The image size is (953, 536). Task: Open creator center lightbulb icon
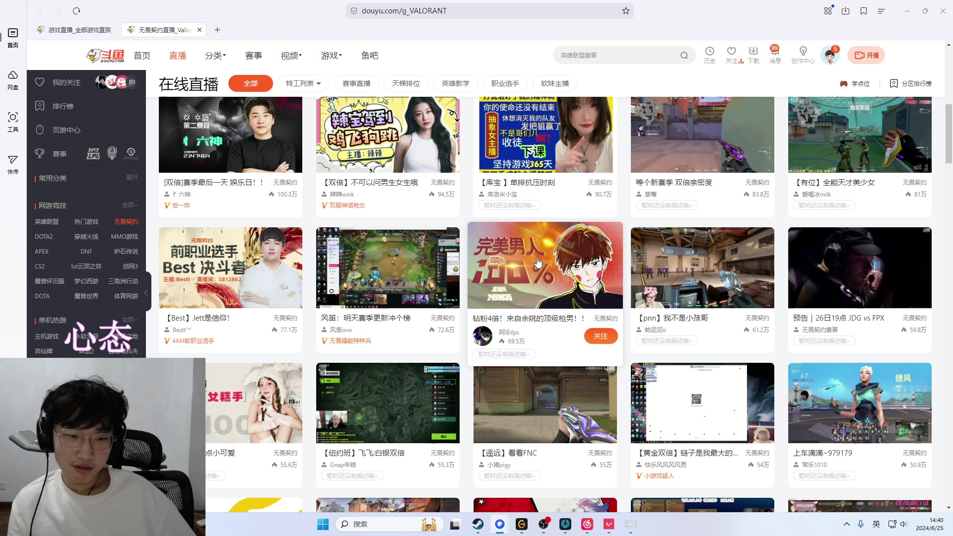point(803,51)
